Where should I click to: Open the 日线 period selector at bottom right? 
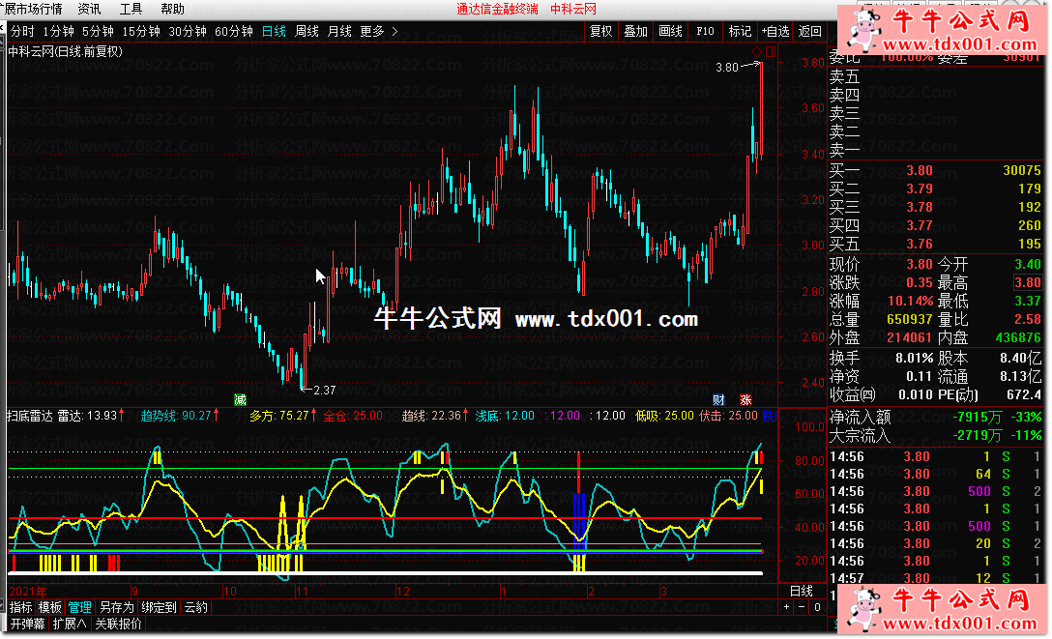[x=801, y=591]
